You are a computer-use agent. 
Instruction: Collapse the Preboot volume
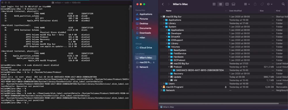tap(169, 67)
